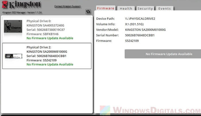The height and width of the screenshot is (116, 201).
Task: Click Firmware: SBFKB1H6 text
Action: 42,34
